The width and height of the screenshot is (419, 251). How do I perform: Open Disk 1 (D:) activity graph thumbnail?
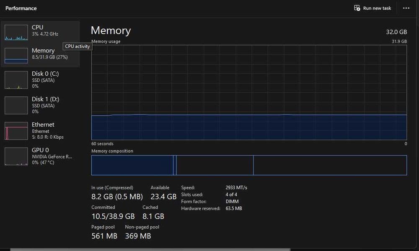(x=16, y=106)
